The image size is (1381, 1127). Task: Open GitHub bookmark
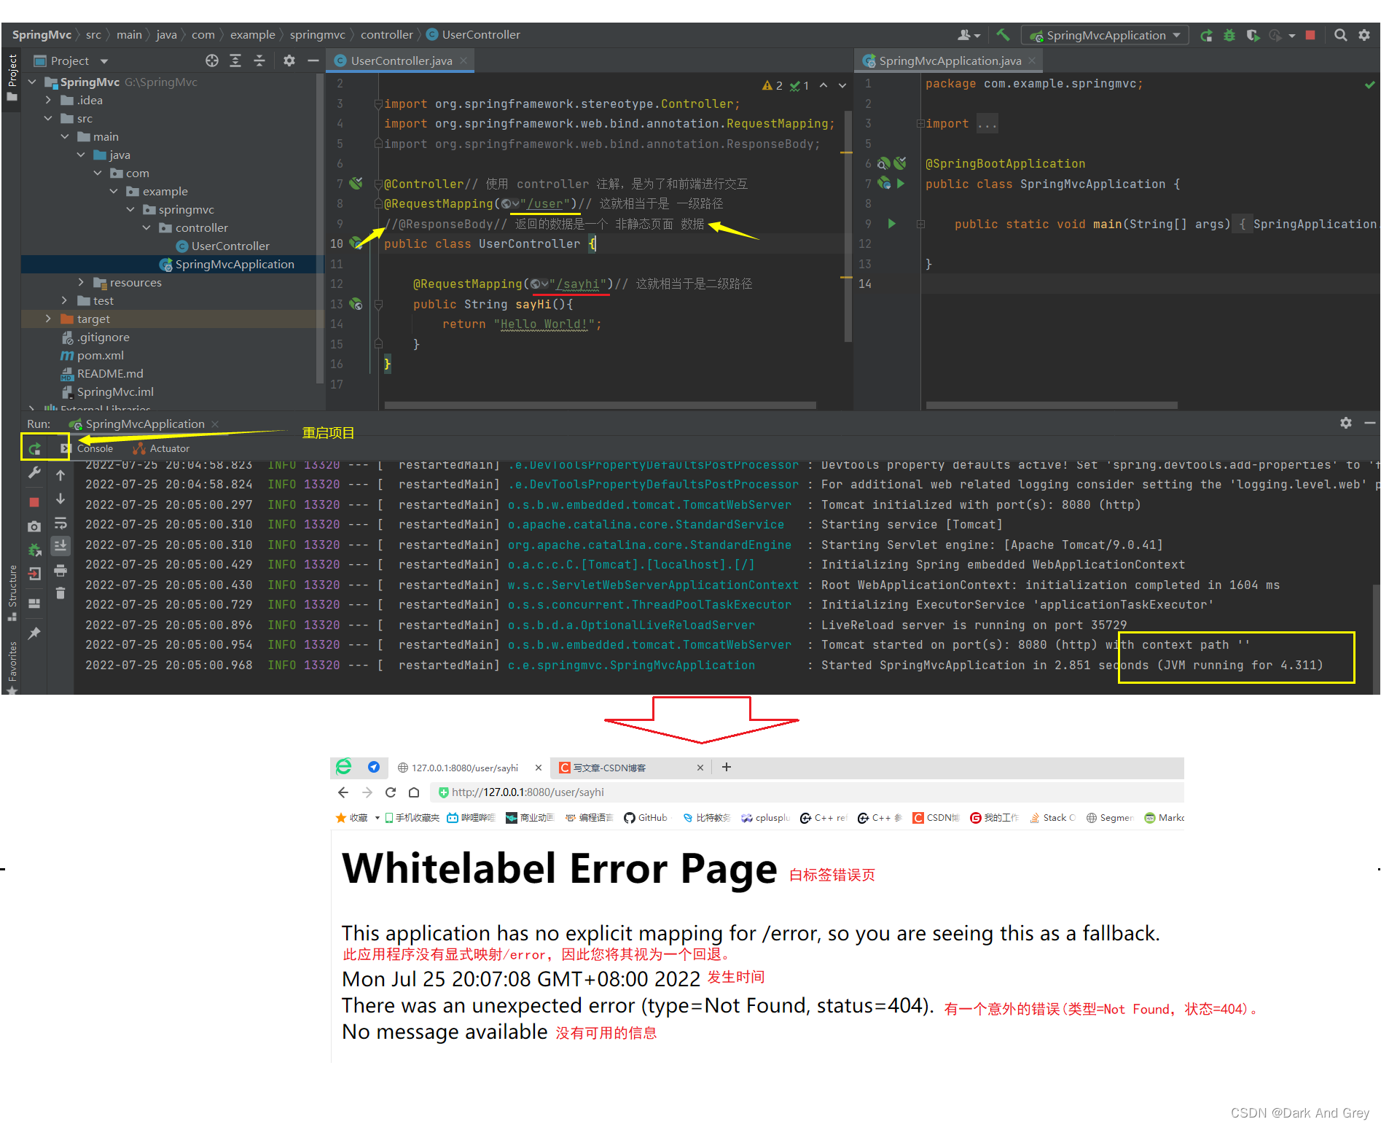point(646,818)
